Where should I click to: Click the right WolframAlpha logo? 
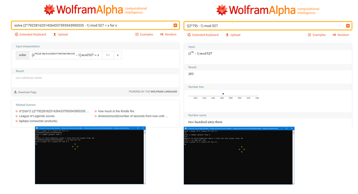click(268, 10)
